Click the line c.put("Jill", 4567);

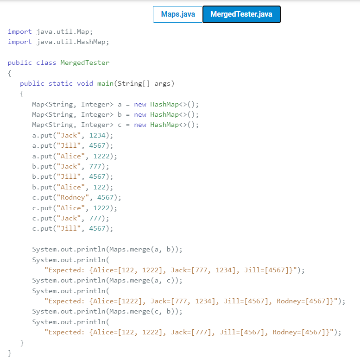[73, 228]
